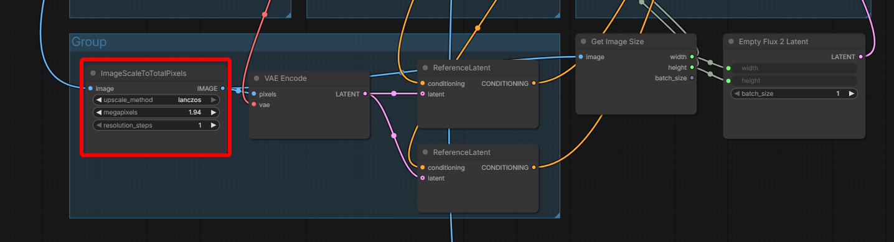Select previous upscale_method with the left arrow
This screenshot has height=242, width=894.
pos(98,100)
